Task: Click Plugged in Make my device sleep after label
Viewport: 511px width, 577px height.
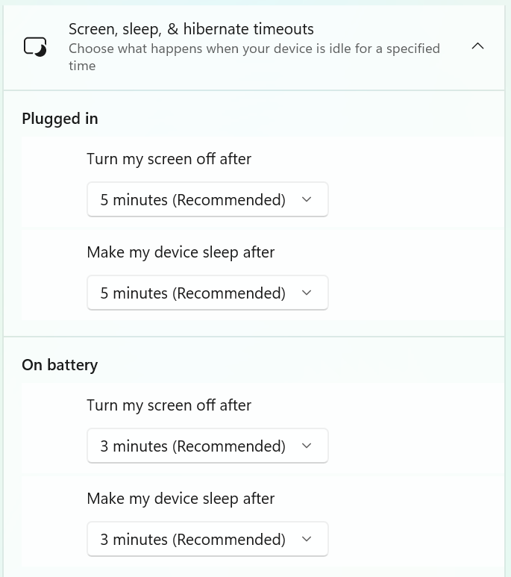Action: click(181, 252)
